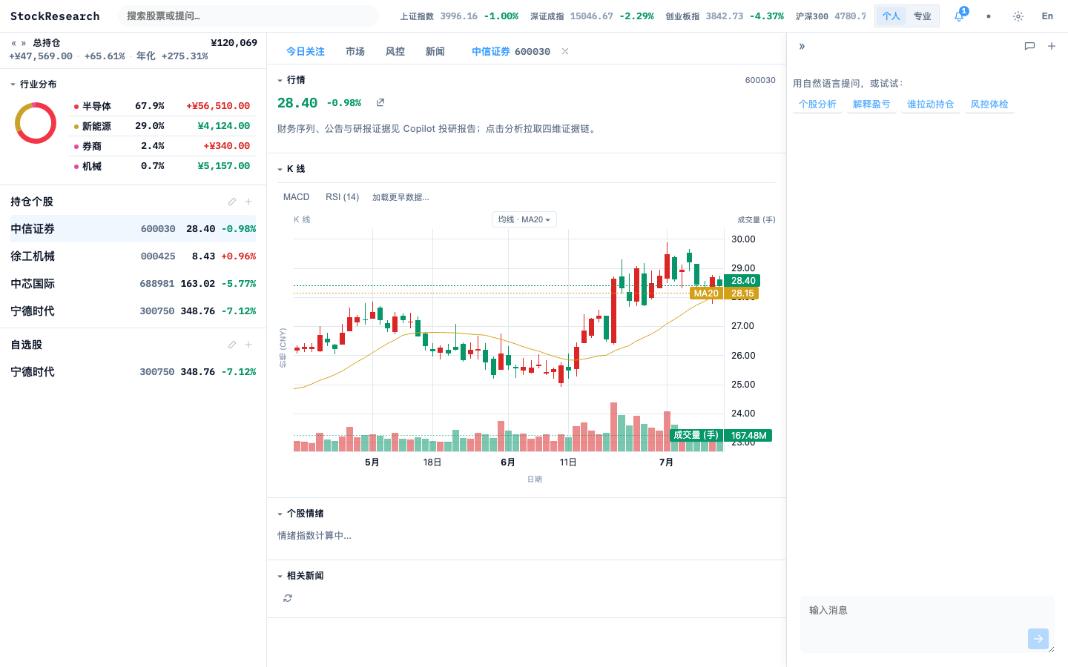This screenshot has width=1068, height=667.
Task: Start a new chat with the plus icon
Action: (x=1052, y=46)
